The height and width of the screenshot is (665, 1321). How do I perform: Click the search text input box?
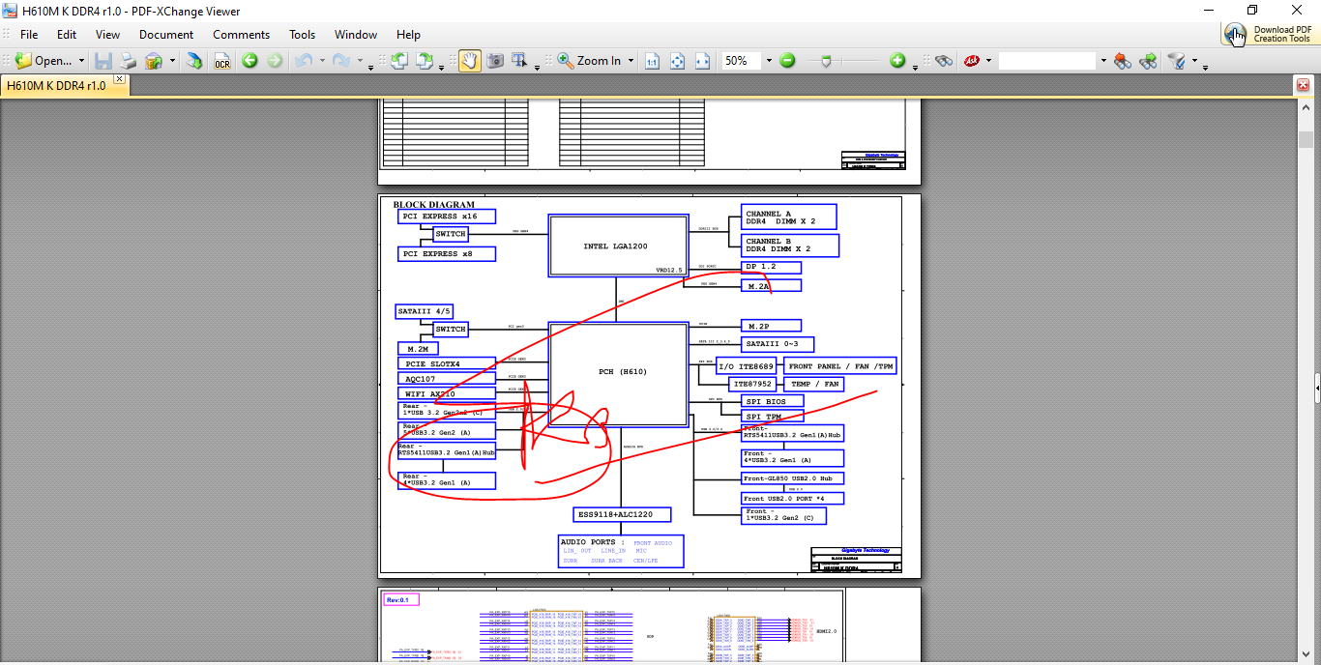click(1047, 61)
